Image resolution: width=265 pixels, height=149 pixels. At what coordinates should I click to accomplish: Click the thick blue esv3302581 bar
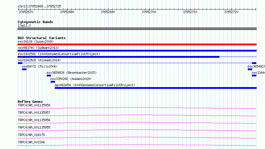119,57
